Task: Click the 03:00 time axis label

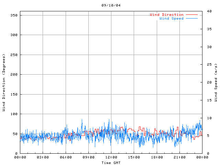Action: [43, 157]
